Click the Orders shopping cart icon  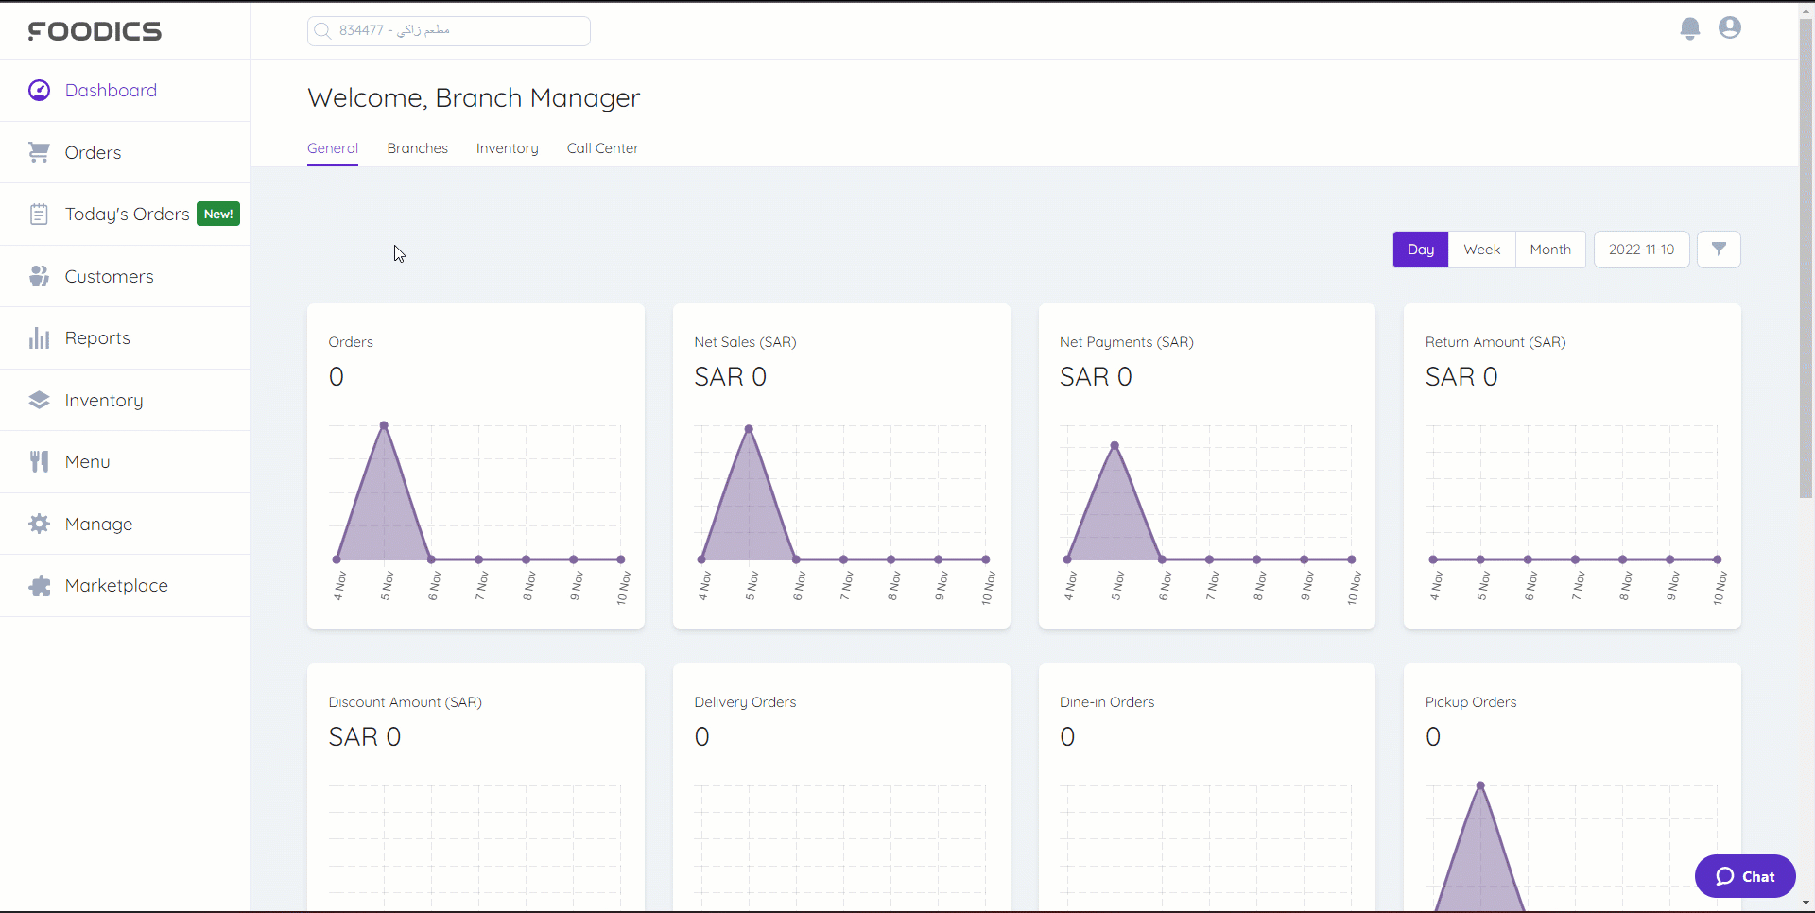click(39, 152)
